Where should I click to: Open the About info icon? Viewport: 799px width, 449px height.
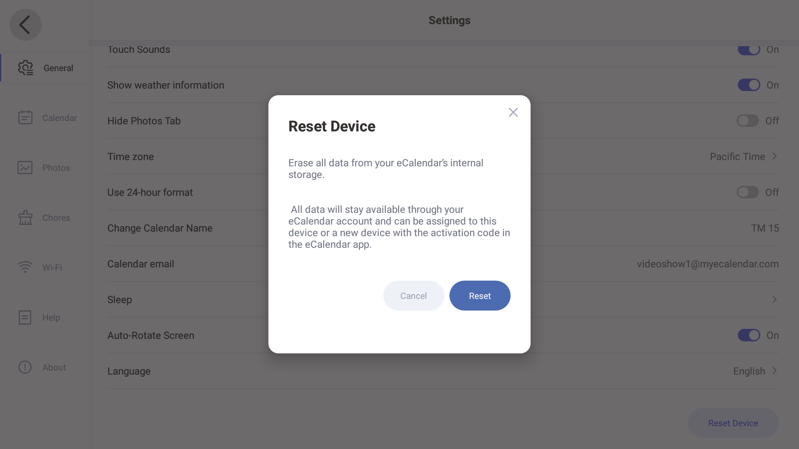[x=25, y=367]
